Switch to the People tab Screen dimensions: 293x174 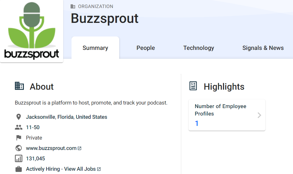(145, 48)
